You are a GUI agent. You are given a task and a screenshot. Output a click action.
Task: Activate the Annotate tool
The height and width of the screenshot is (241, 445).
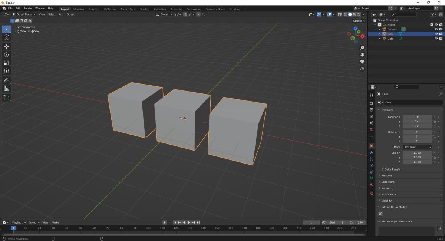[6, 80]
